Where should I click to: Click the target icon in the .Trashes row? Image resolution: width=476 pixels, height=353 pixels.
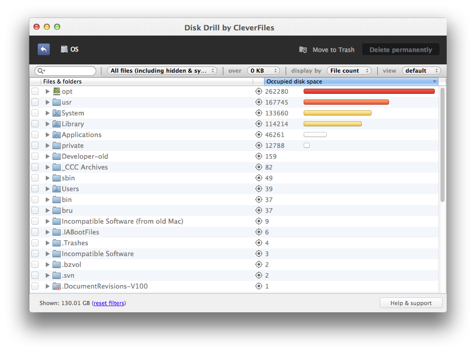tap(259, 243)
